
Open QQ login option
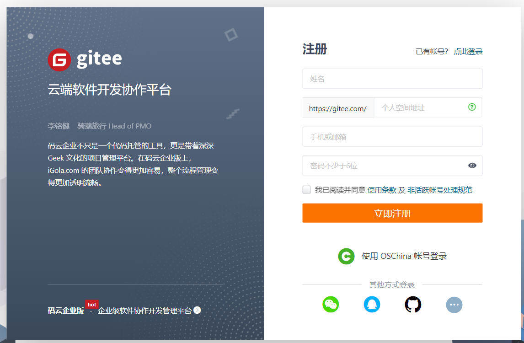pos(372,305)
